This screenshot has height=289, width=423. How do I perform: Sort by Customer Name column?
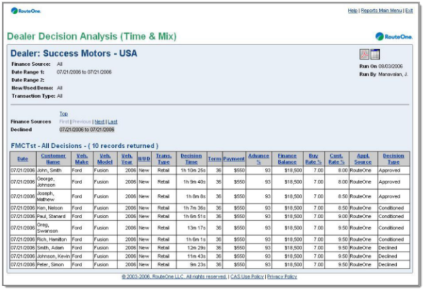pos(53,159)
